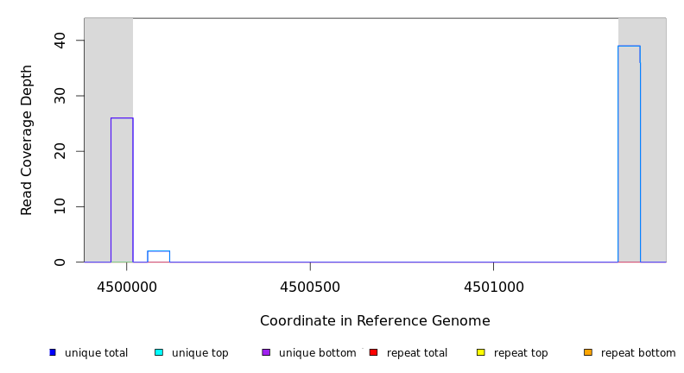The width and height of the screenshot is (684, 373).
Task: Click the "Read Coverage Depth" axis title
Action: coord(27,140)
